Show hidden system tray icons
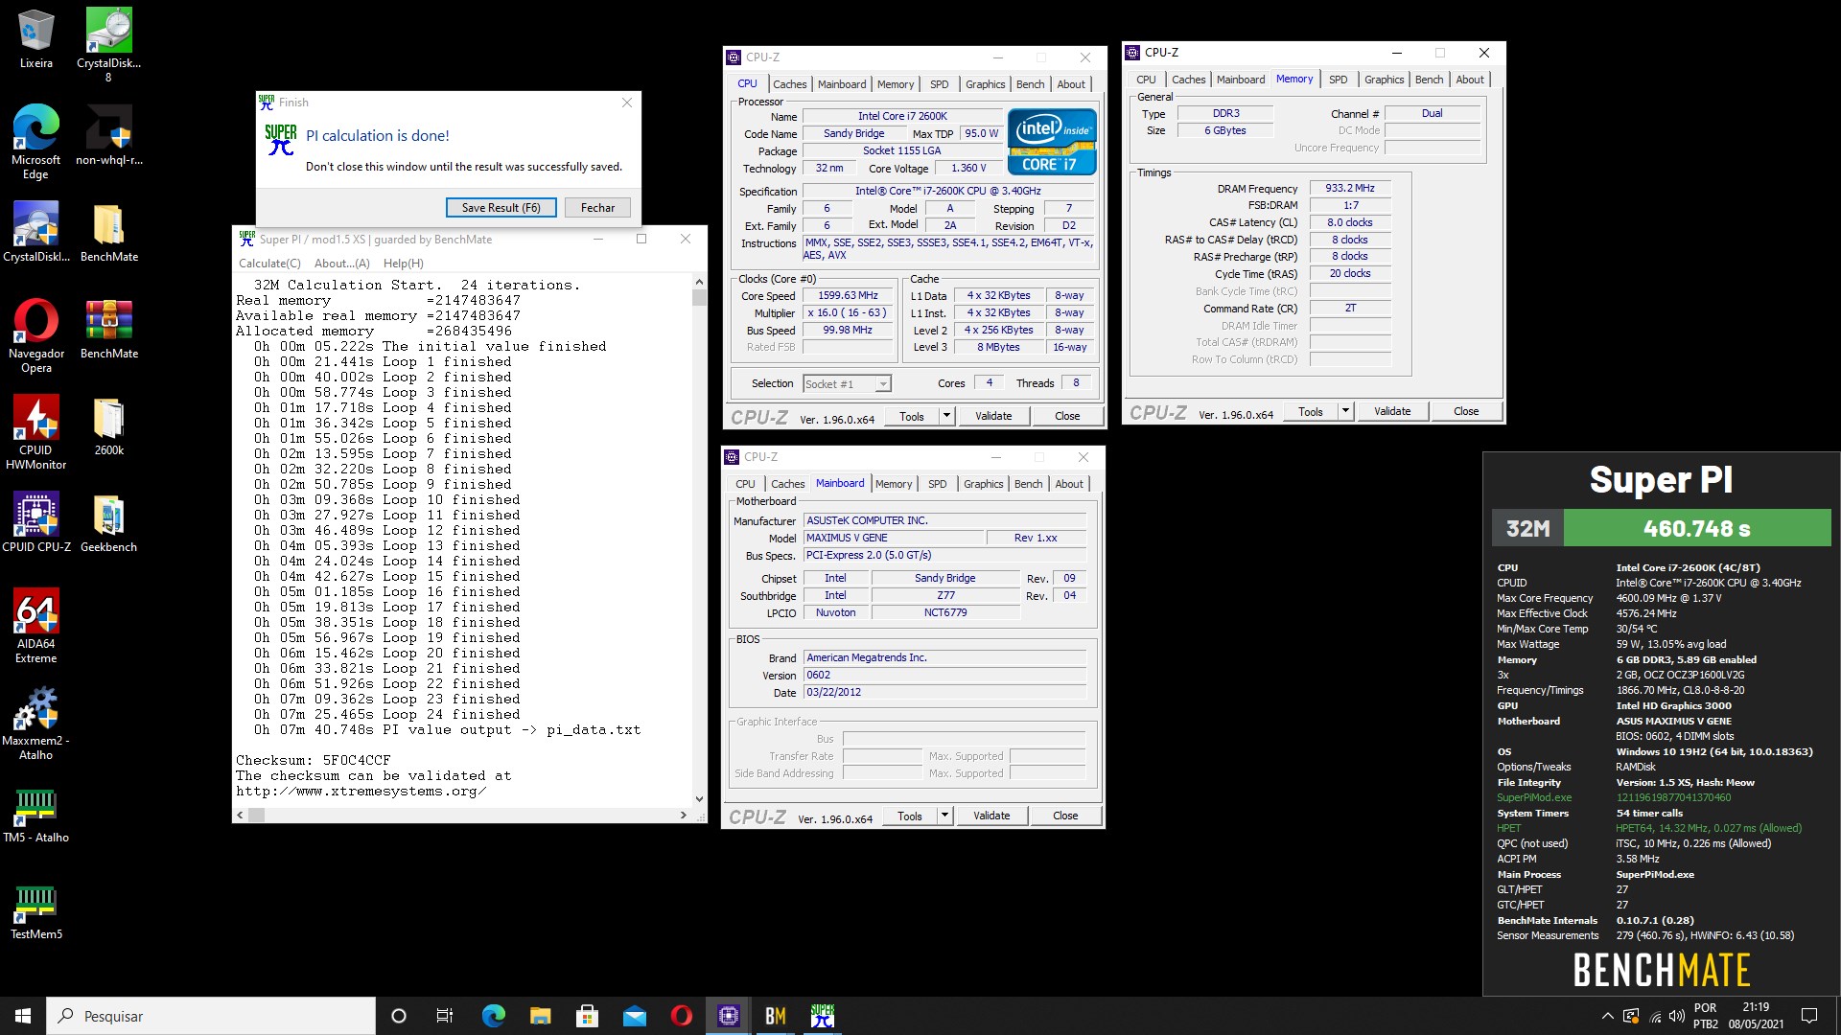 (1607, 1016)
